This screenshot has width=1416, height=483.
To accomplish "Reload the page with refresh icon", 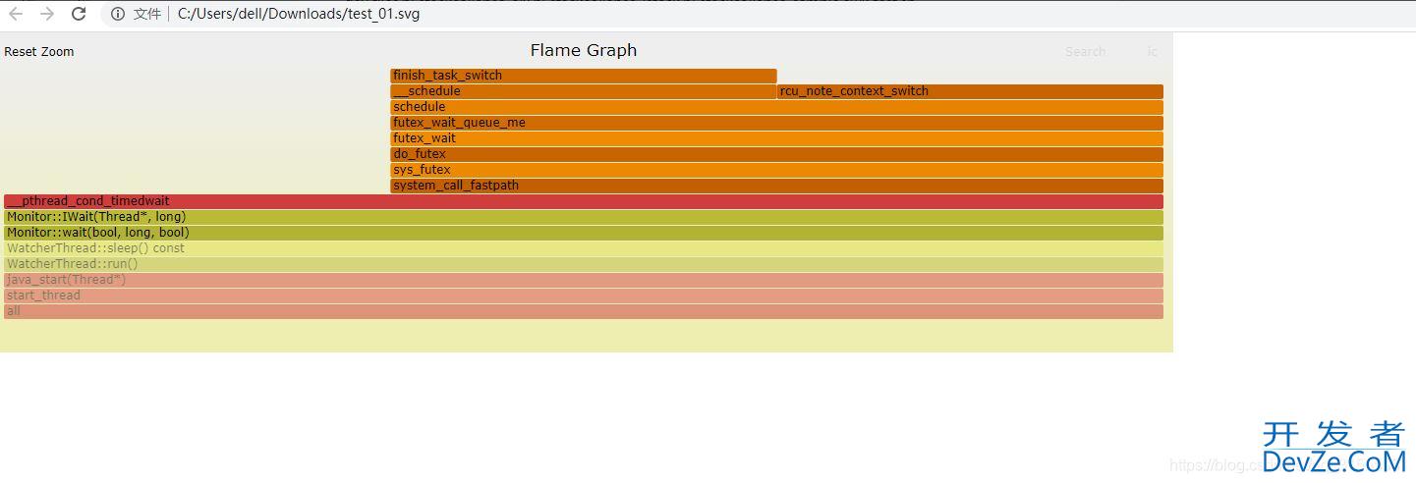I will click(80, 14).
